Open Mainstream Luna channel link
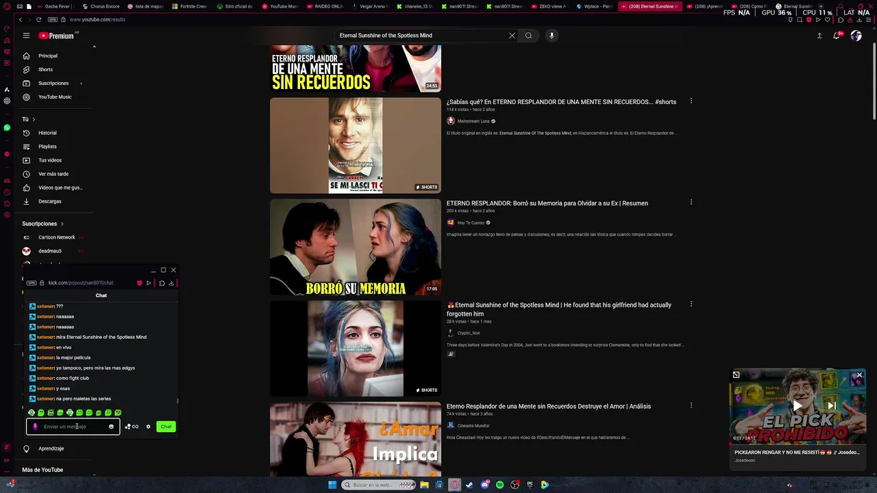The image size is (877, 493). click(x=473, y=121)
